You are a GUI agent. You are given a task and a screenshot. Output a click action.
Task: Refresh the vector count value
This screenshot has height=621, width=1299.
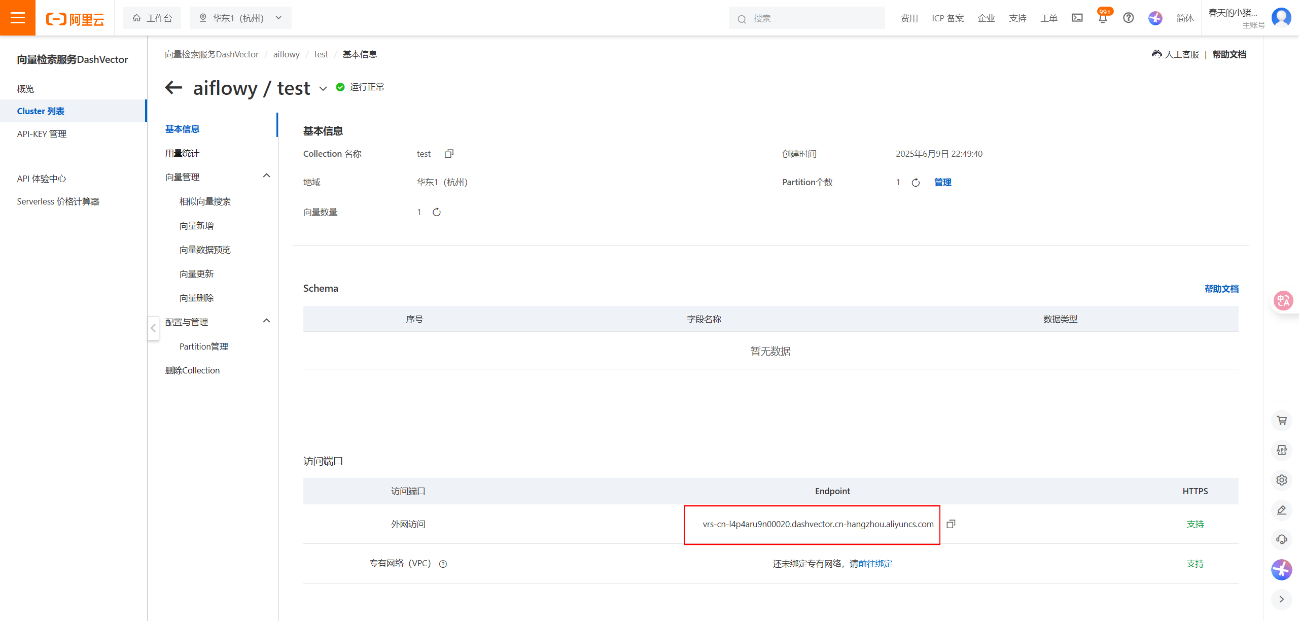click(436, 212)
